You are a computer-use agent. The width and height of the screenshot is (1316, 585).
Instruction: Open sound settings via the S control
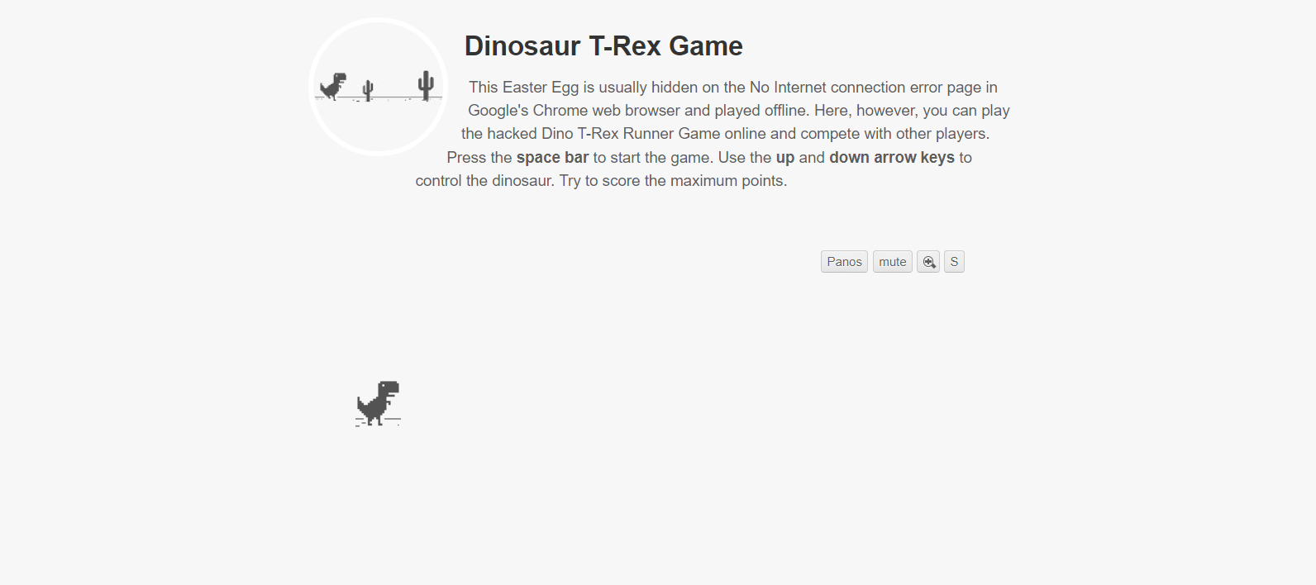tap(954, 261)
